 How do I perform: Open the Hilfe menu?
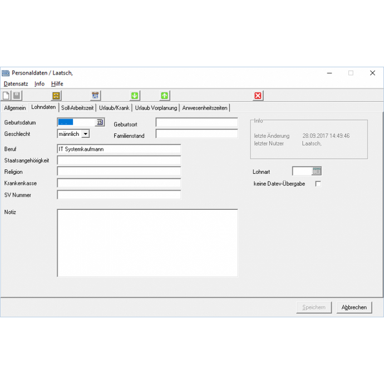pos(57,83)
